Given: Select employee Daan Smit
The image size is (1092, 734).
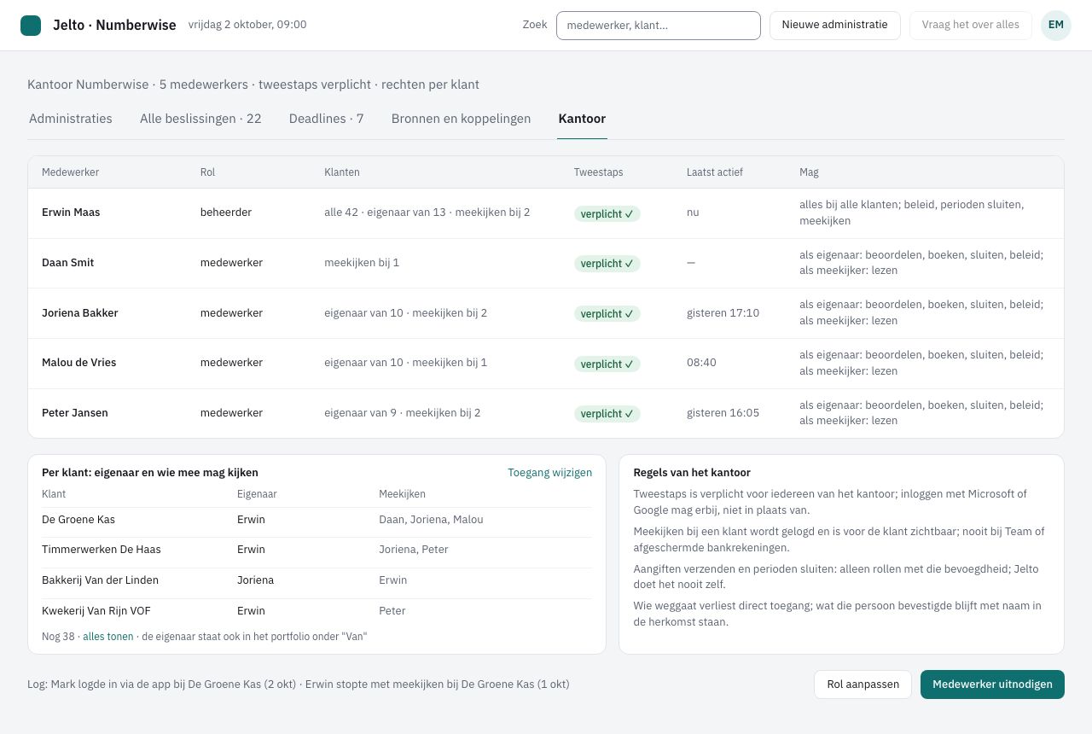Looking at the screenshot, I should pos(67,263).
